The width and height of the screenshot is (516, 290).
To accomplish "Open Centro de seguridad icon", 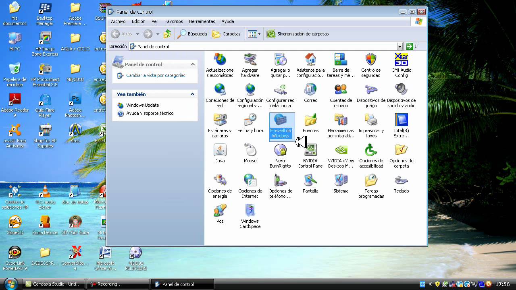I will 371,65.
